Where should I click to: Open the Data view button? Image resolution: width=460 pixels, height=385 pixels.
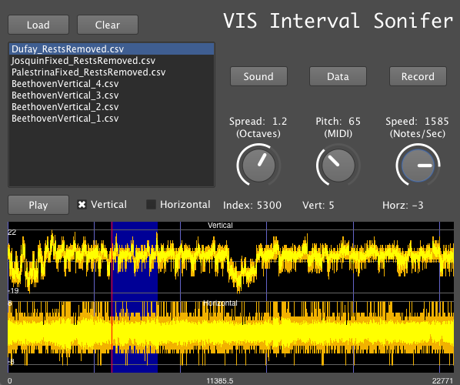(x=338, y=76)
